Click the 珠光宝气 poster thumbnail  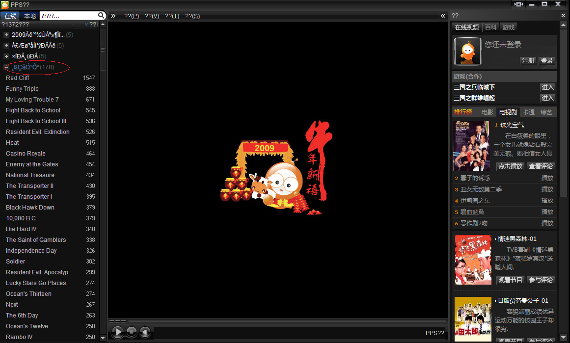coord(471,146)
